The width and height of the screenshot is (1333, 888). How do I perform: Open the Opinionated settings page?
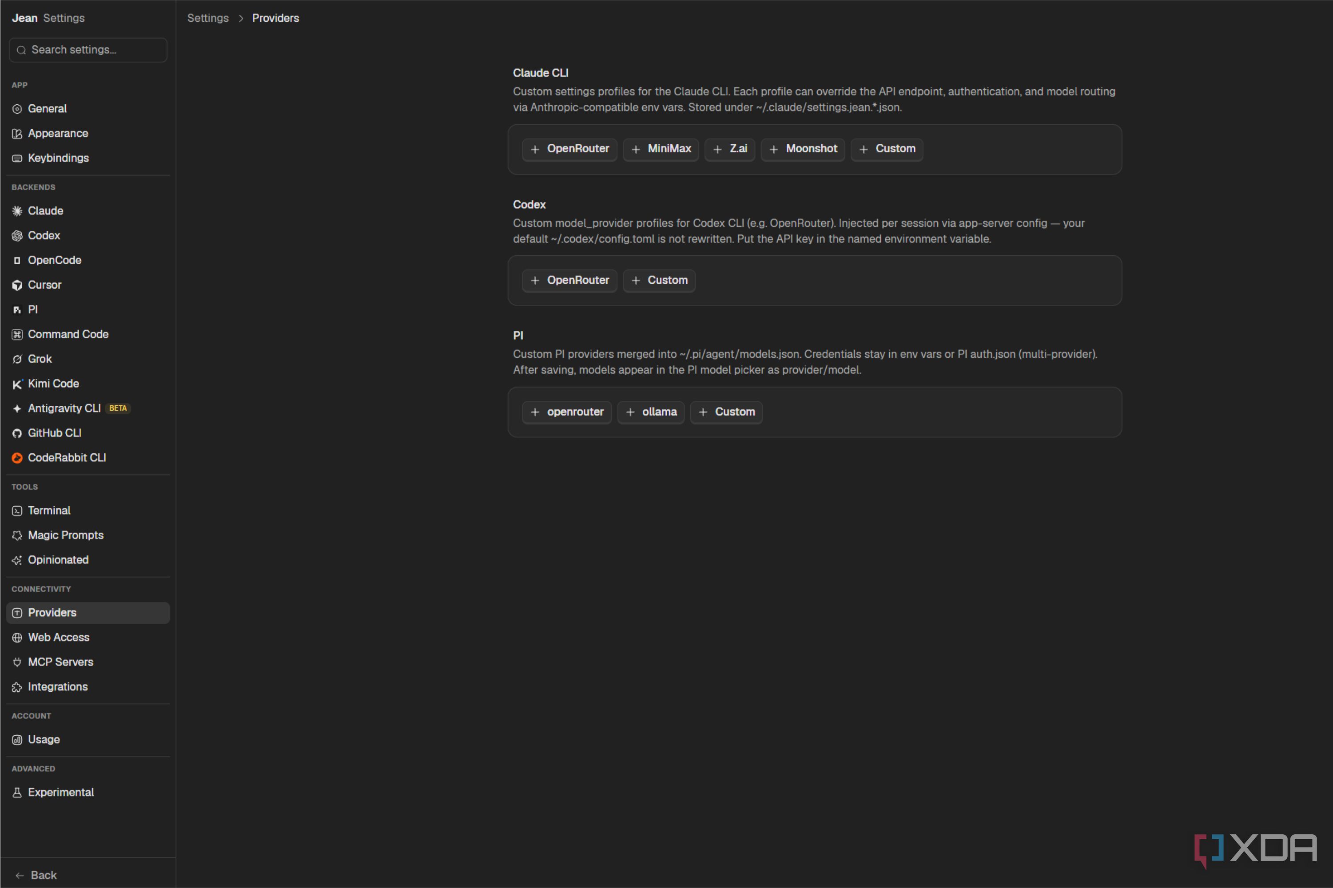(x=88, y=560)
